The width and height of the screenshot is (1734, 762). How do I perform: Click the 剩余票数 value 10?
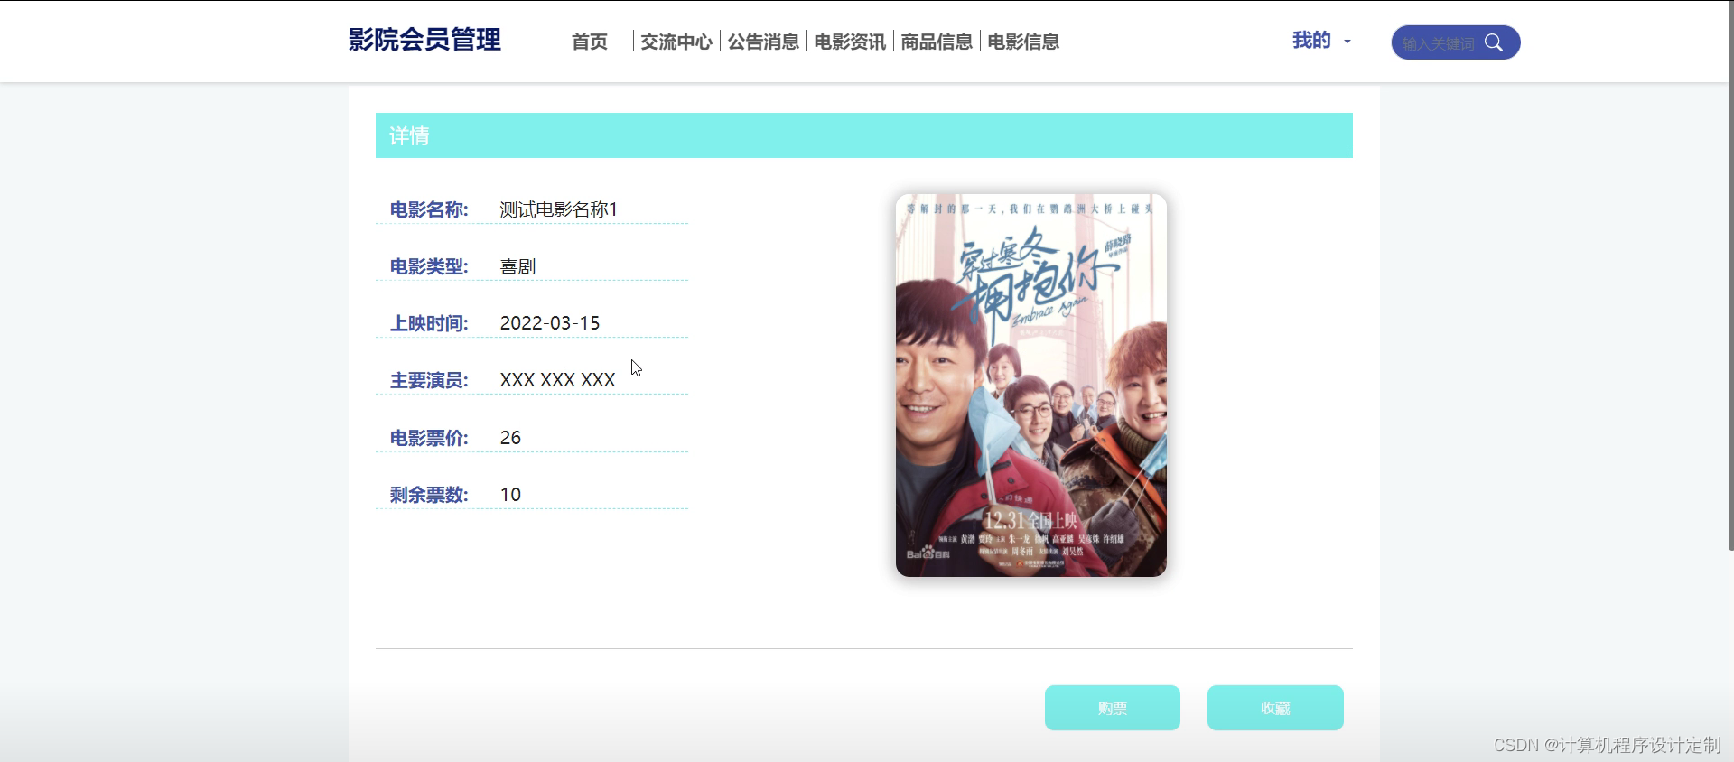[510, 495]
